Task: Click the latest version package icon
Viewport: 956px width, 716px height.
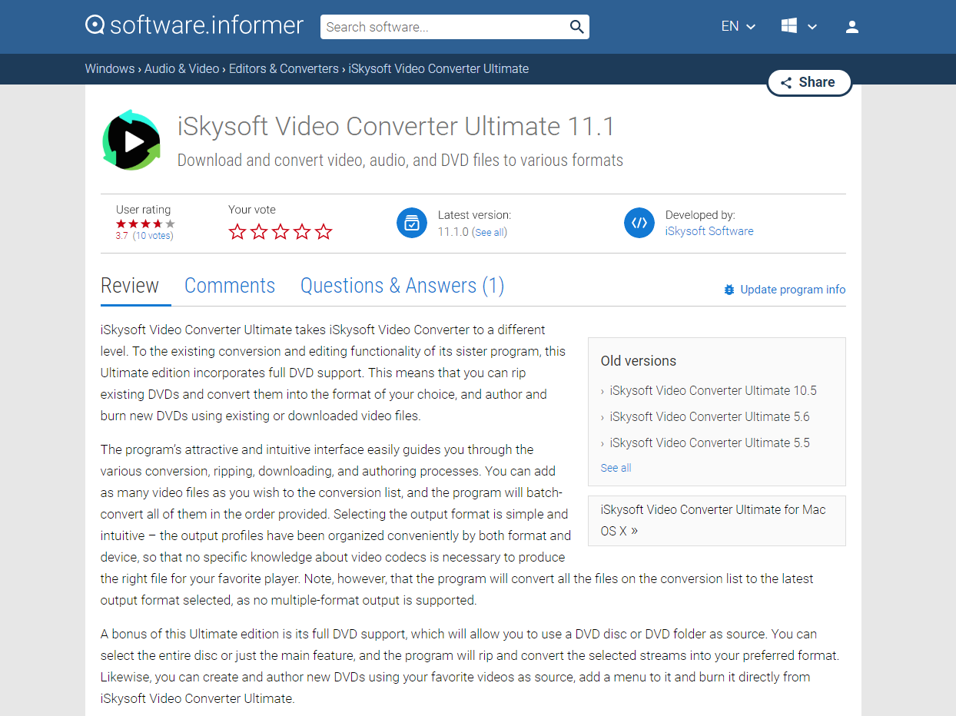Action: coord(412,223)
